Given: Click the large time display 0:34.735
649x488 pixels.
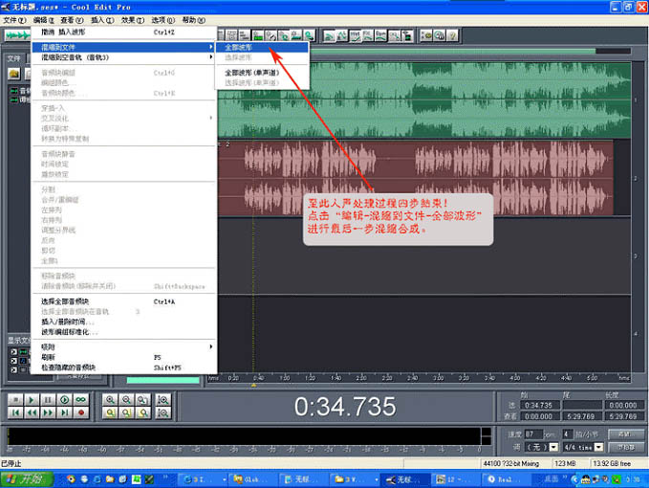Looking at the screenshot, I should (x=345, y=407).
